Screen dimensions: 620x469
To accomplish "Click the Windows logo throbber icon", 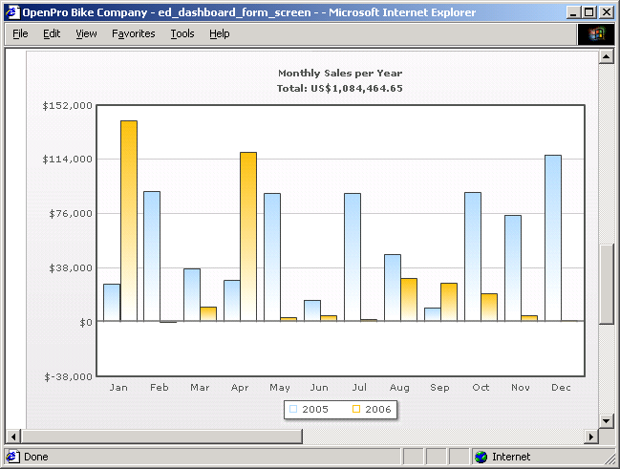I will [x=597, y=33].
